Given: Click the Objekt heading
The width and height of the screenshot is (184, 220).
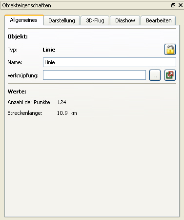Looking at the screenshot, I should click(18, 37).
